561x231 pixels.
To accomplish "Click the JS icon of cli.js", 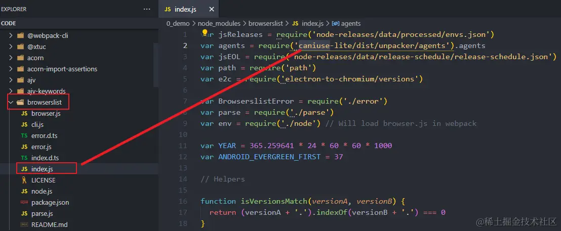I will (x=24, y=125).
